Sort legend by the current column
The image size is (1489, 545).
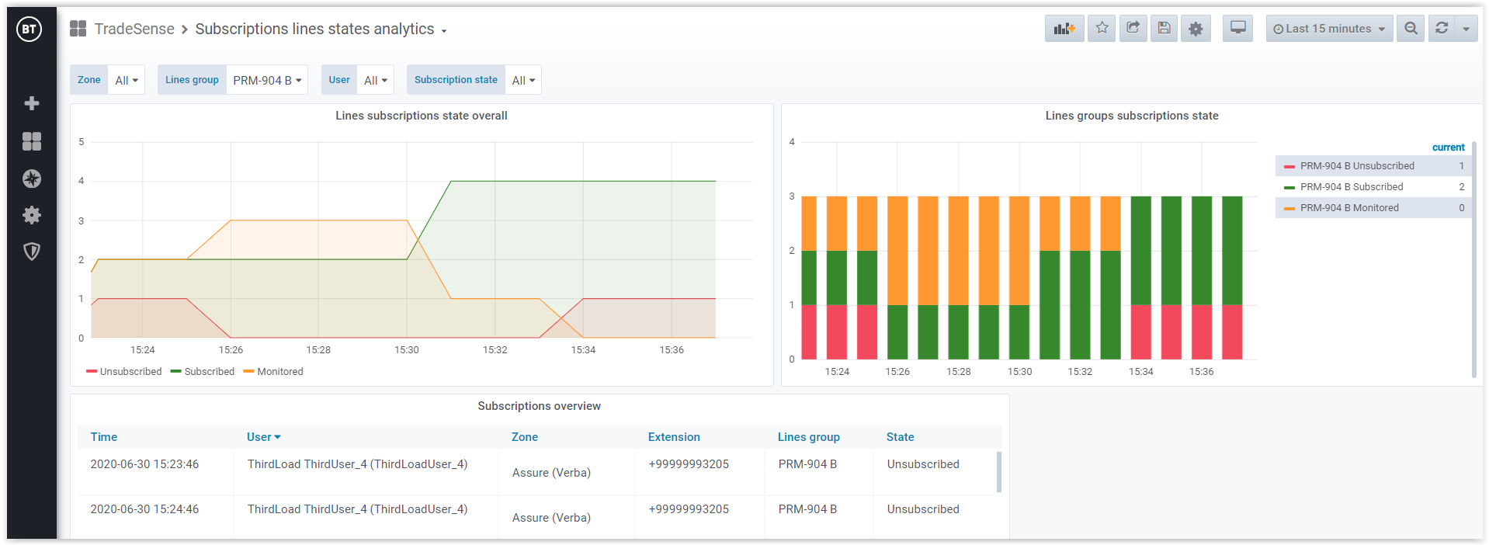(x=1448, y=148)
